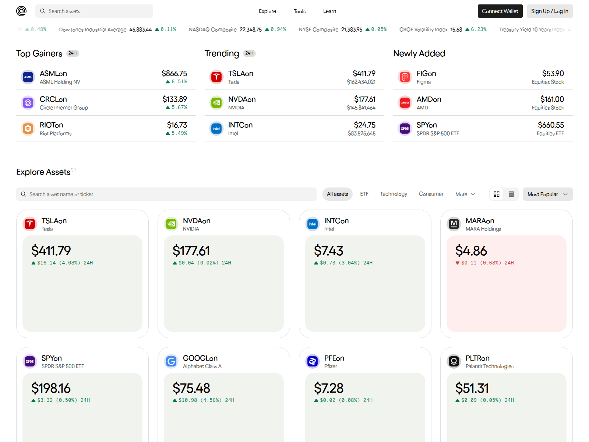The width and height of the screenshot is (589, 442).
Task: Click the 24H badge next to Trending
Action: pos(249,53)
